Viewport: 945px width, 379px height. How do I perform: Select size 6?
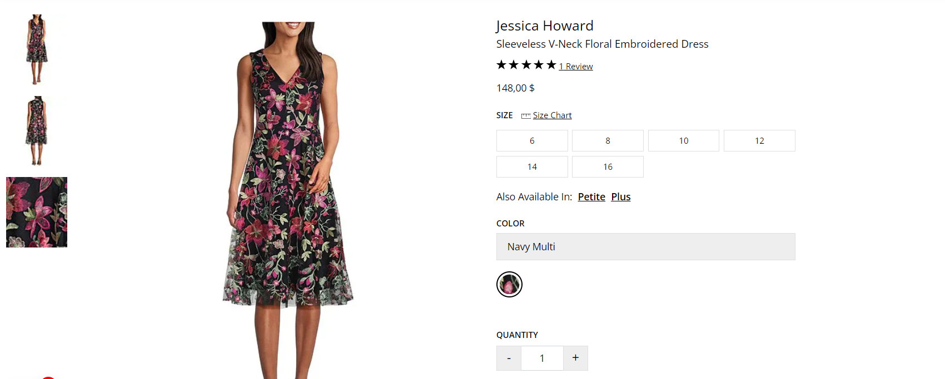click(x=532, y=141)
